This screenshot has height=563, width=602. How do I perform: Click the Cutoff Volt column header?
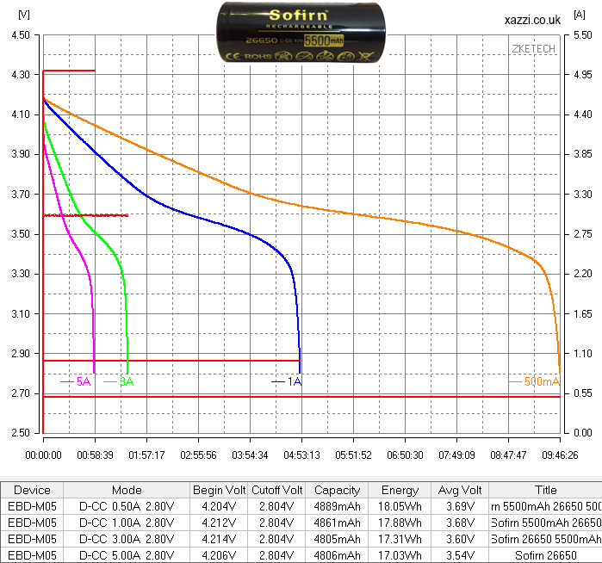click(x=276, y=490)
